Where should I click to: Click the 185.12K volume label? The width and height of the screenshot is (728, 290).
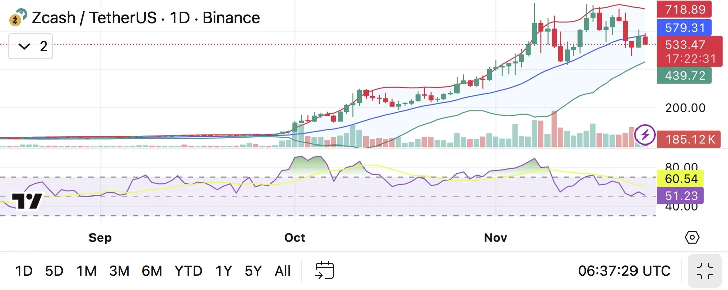pyautogui.click(x=689, y=139)
